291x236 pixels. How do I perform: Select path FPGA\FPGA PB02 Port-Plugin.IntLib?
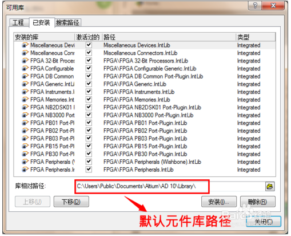tap(145, 131)
